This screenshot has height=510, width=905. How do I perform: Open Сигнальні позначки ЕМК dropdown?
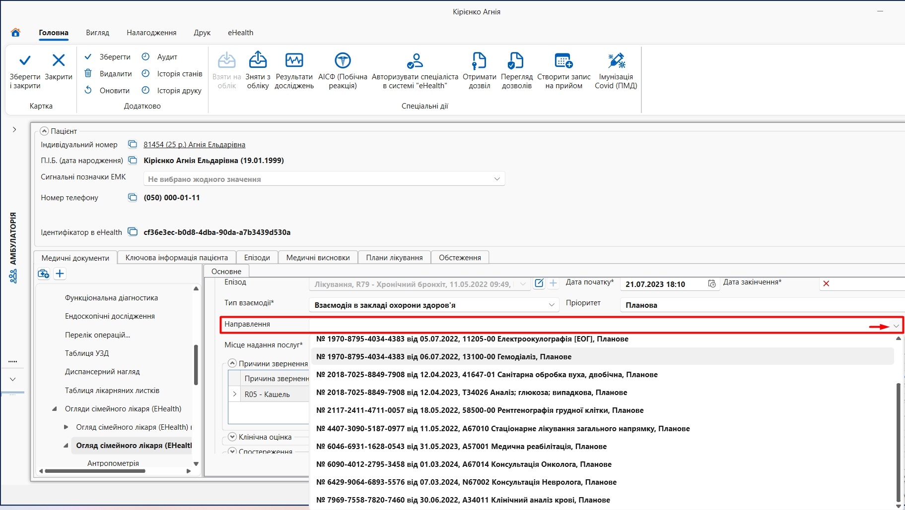(497, 179)
